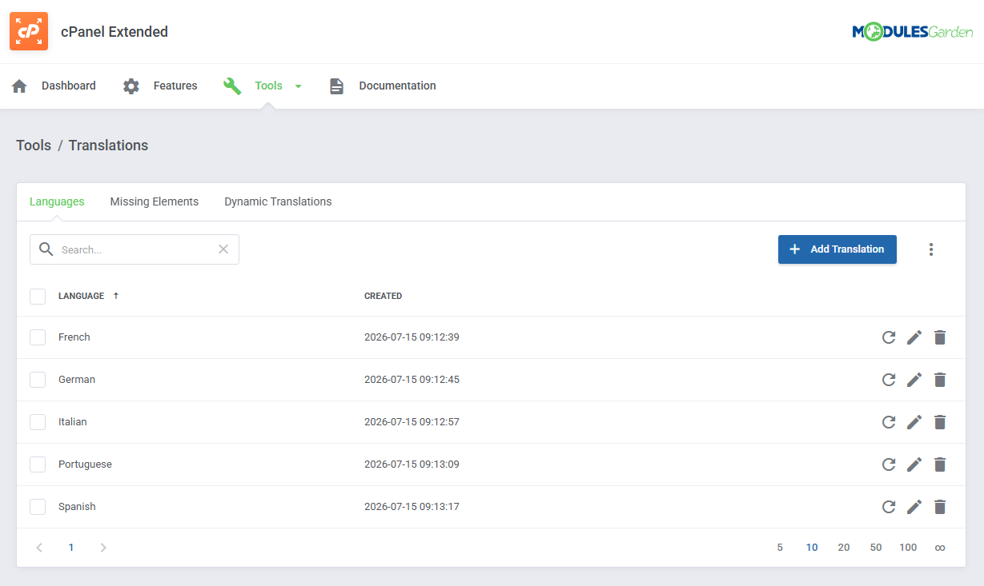Check the German row checkbox
Screen dimensions: 984x586
[38, 380]
